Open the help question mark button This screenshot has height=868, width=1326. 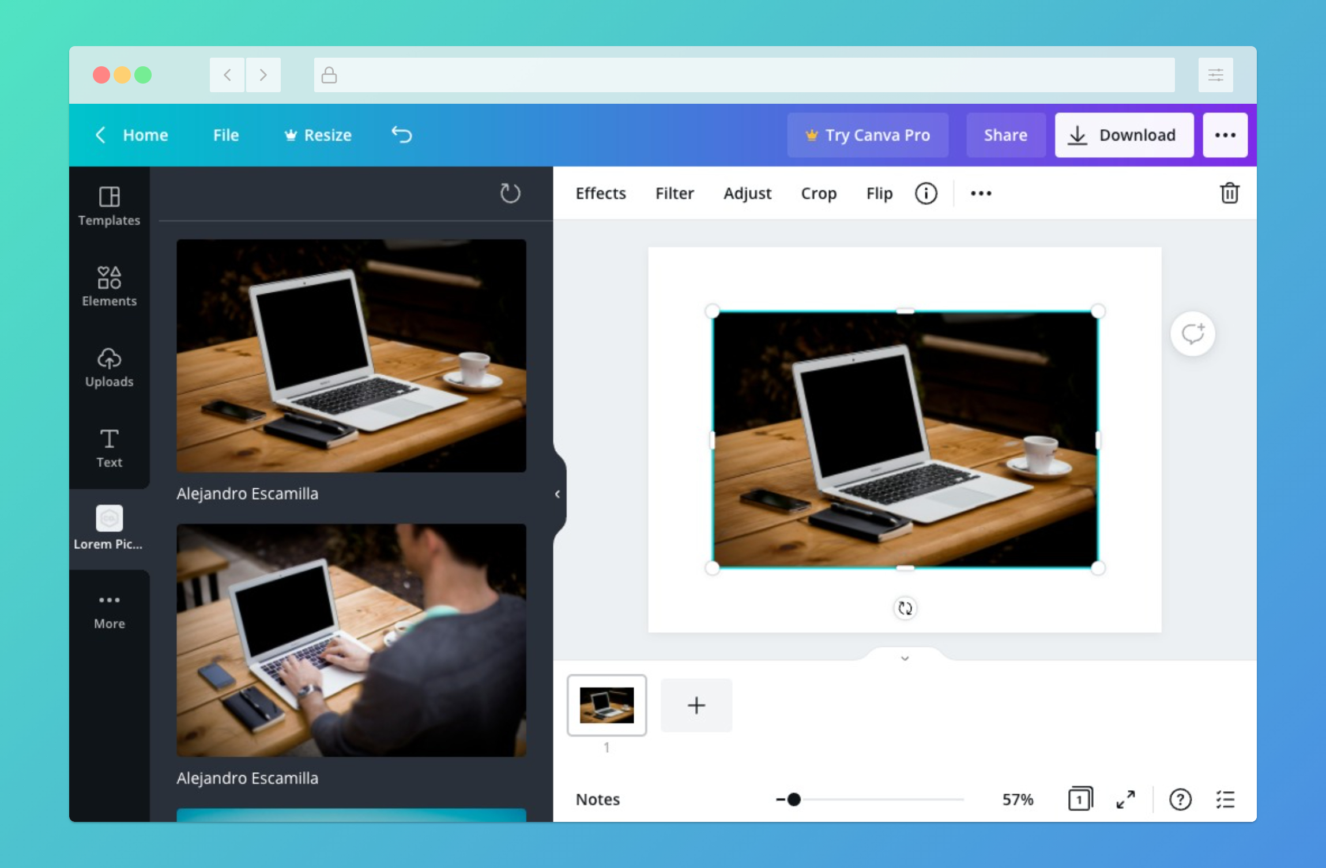click(x=1180, y=799)
